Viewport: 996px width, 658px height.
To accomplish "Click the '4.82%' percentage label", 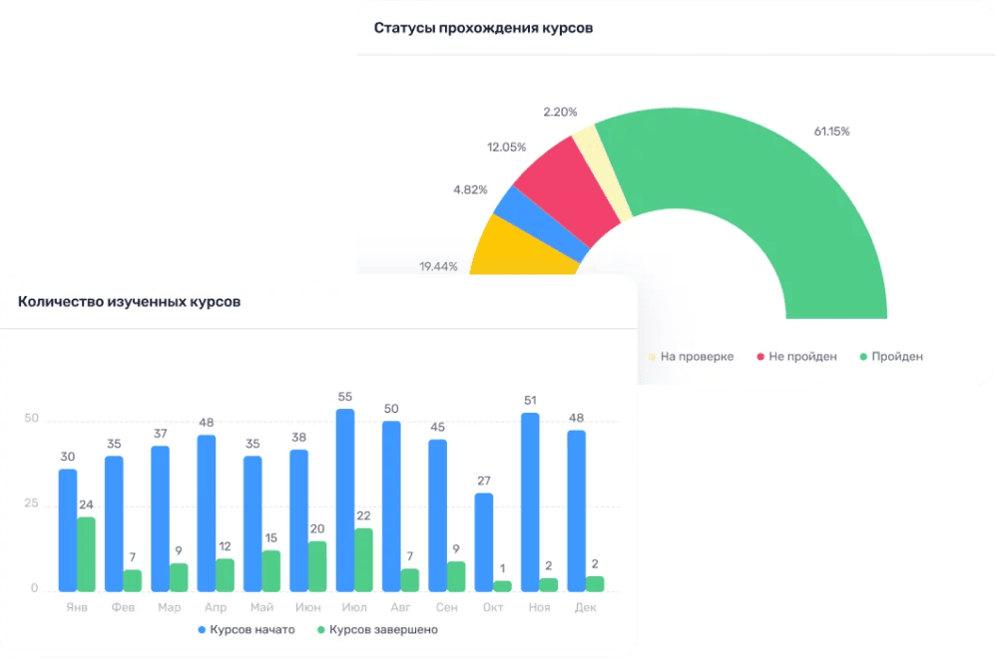I will (470, 189).
